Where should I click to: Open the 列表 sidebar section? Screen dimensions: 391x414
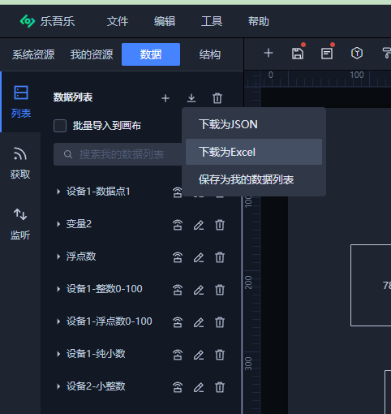click(x=21, y=102)
